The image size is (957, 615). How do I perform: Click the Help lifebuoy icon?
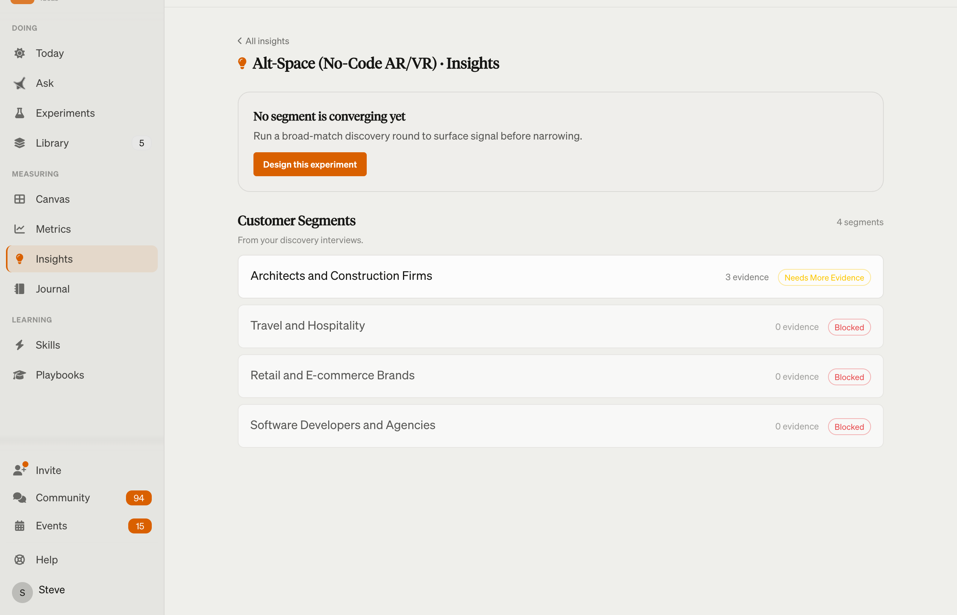click(x=19, y=560)
